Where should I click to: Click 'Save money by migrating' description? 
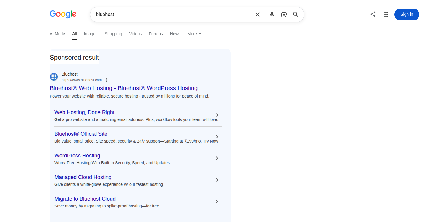[x=107, y=206]
